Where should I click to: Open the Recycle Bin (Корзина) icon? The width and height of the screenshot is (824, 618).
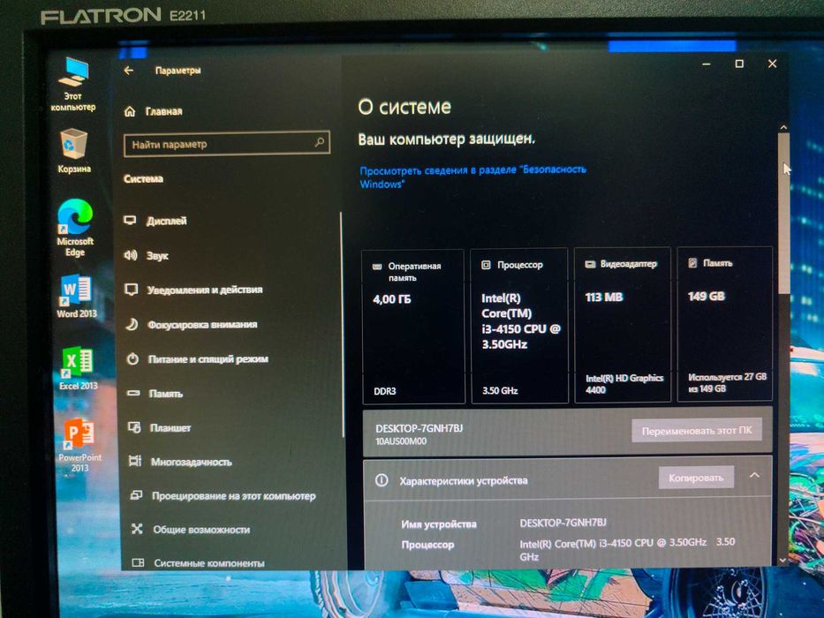[x=73, y=151]
